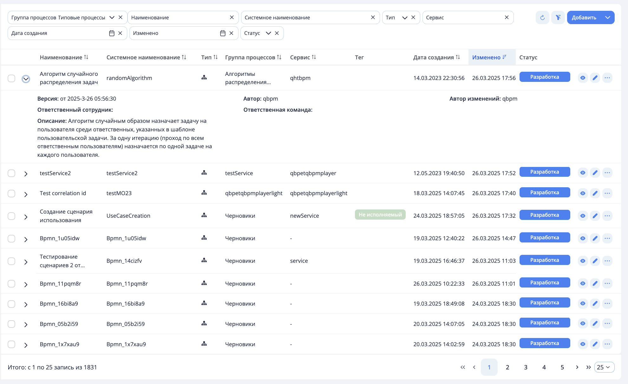
Task: View the Bpmn_11pqm8r process (eye icon)
Action: [x=583, y=283]
